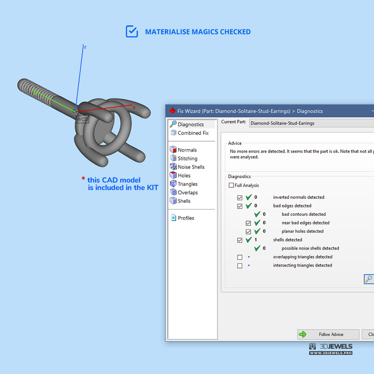Open the Normals fix section

pos(187,150)
